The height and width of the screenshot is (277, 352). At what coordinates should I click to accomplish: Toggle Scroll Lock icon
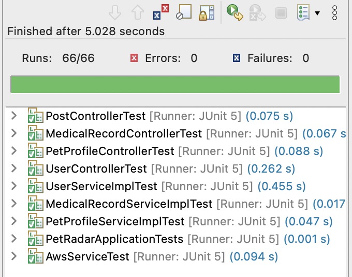207,12
